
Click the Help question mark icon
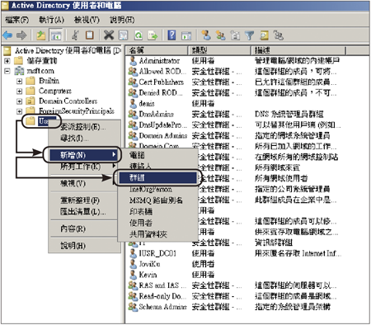point(171,35)
